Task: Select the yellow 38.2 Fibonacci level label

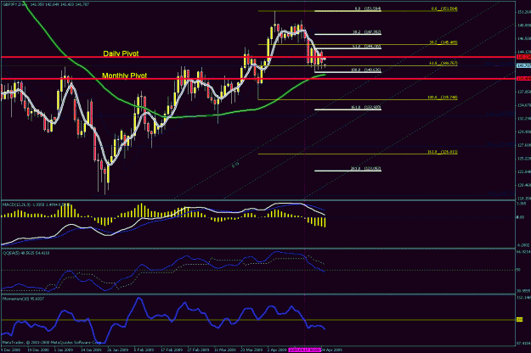Action: click(x=443, y=42)
